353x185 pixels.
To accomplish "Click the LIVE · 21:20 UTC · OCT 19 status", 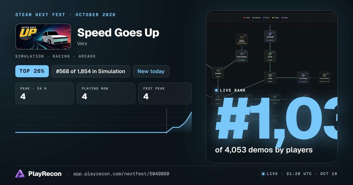I will [302, 174].
